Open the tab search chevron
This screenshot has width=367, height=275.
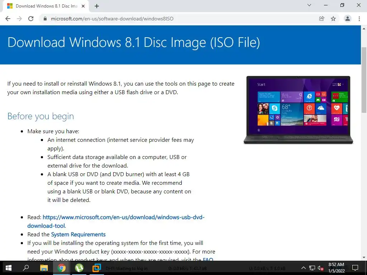309,5
